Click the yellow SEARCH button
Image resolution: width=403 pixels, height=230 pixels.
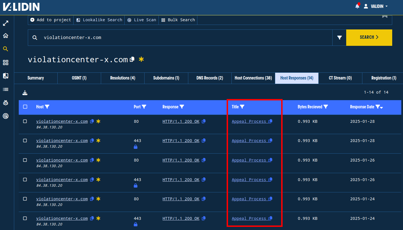(x=369, y=37)
